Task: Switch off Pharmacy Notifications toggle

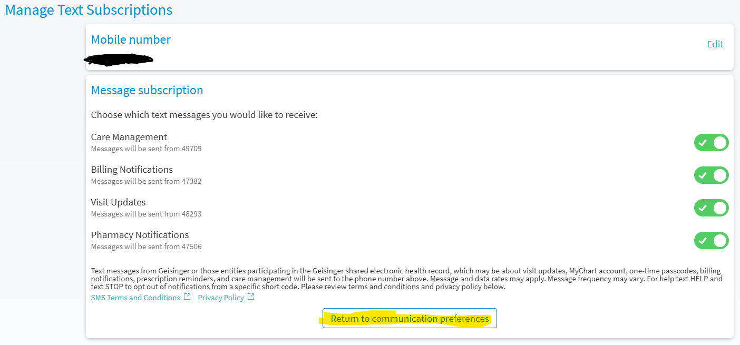Action: point(711,241)
